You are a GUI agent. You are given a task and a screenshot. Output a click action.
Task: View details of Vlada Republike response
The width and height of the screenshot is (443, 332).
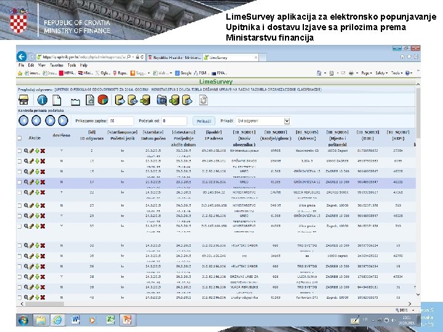(26, 287)
